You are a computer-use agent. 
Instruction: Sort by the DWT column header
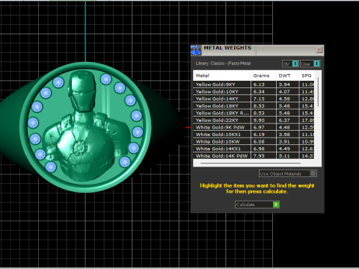click(x=287, y=75)
